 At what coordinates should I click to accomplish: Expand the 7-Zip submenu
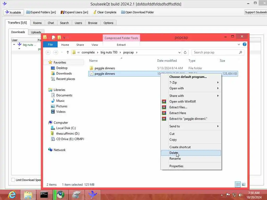(191, 83)
